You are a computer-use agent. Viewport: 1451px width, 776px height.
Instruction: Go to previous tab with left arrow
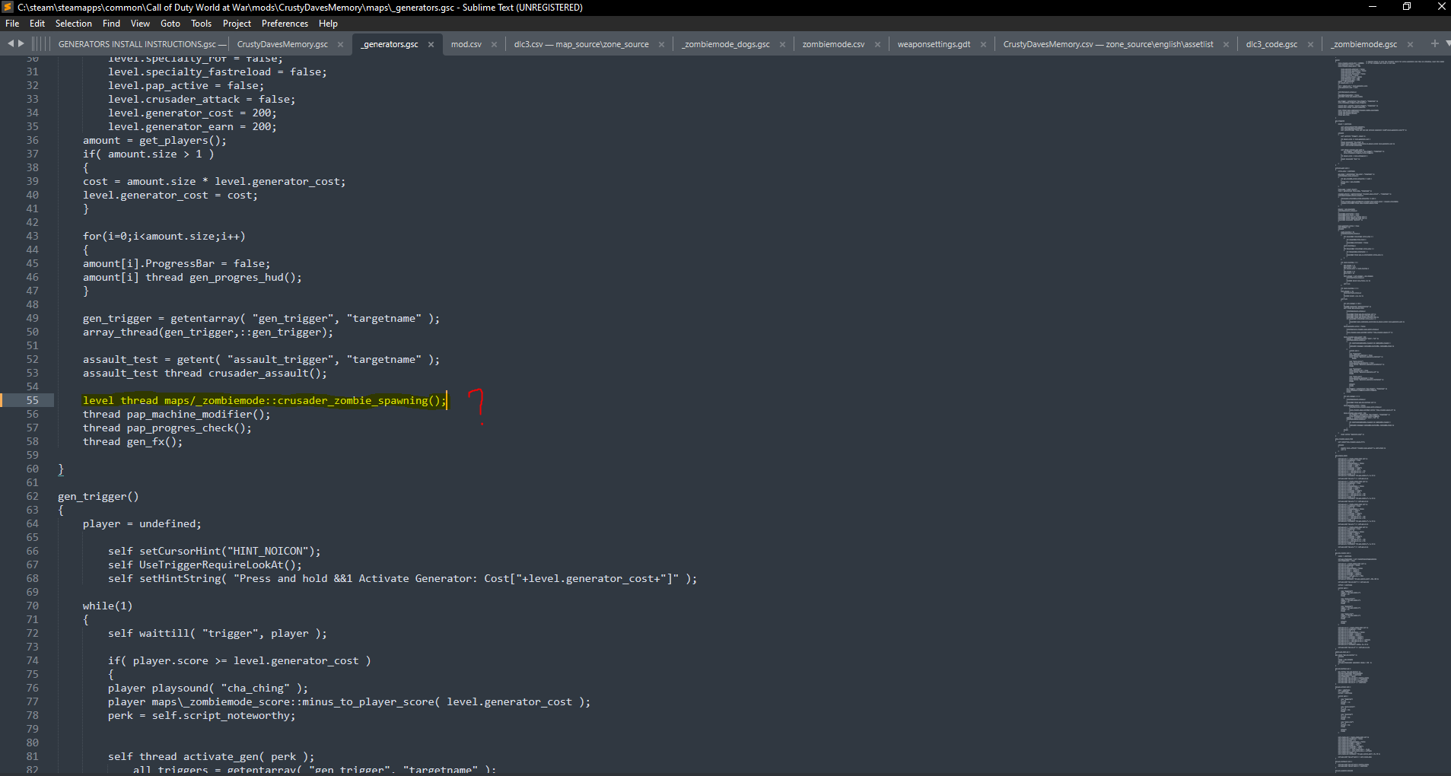click(11, 43)
